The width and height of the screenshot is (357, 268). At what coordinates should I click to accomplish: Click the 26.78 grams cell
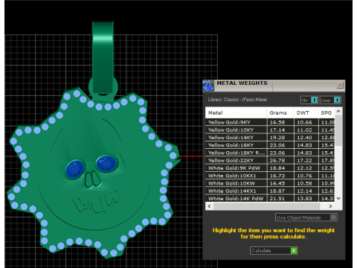280,160
